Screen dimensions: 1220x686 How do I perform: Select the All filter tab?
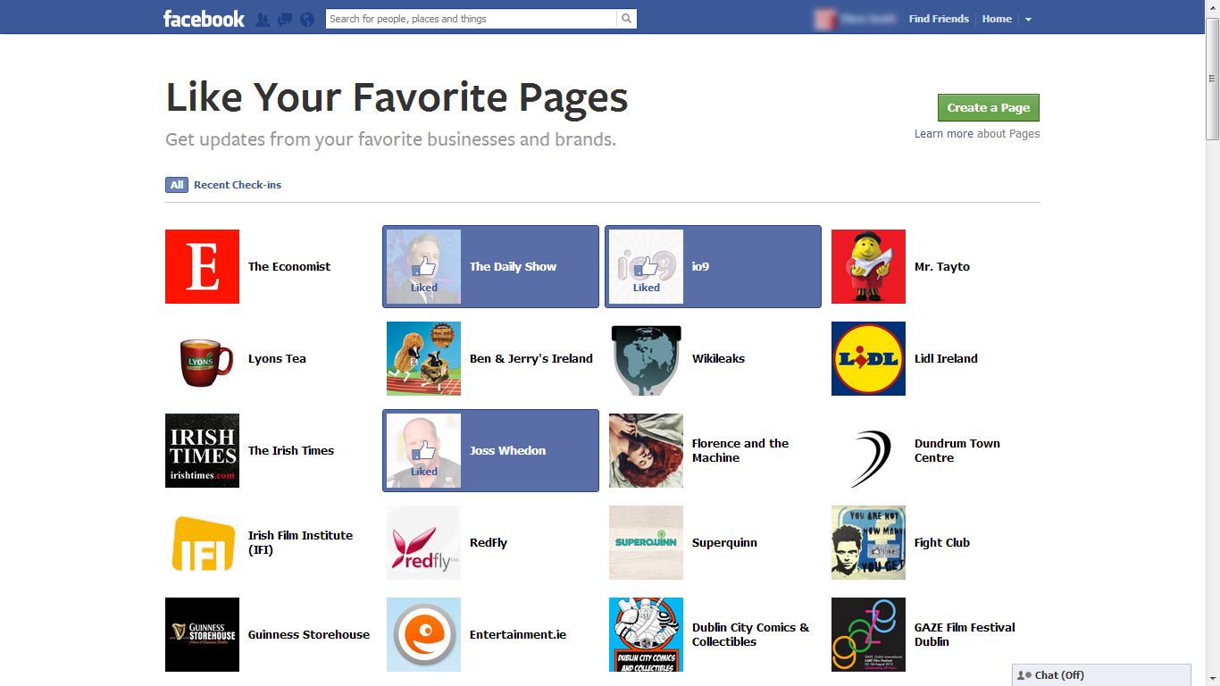pyautogui.click(x=177, y=185)
